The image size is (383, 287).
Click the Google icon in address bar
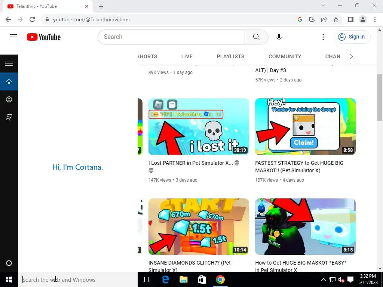[x=300, y=19]
